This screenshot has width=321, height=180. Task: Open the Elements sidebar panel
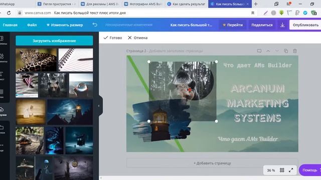point(3,57)
